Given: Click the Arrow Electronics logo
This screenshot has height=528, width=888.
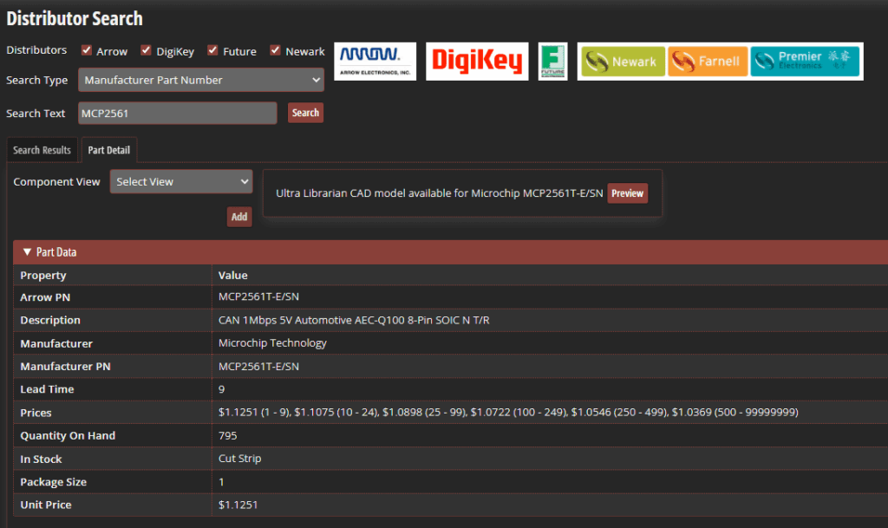Looking at the screenshot, I should click(375, 61).
